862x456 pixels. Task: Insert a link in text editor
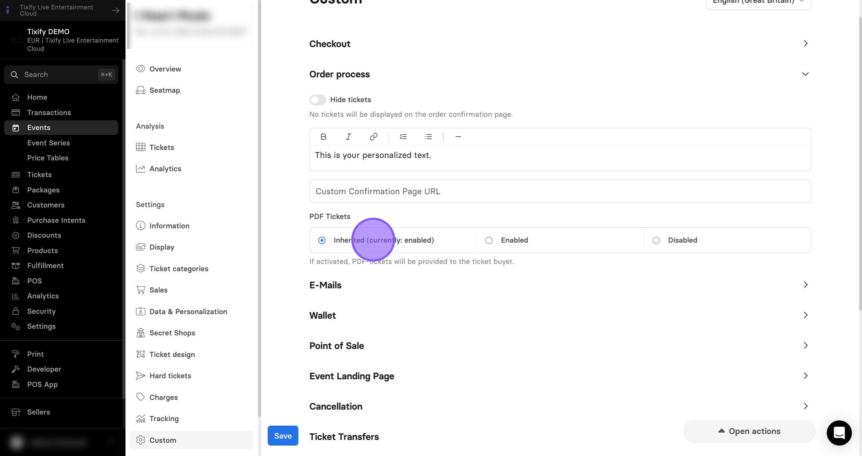coord(373,137)
